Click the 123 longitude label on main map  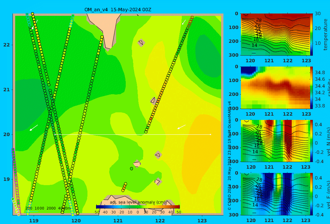tap(202, 221)
